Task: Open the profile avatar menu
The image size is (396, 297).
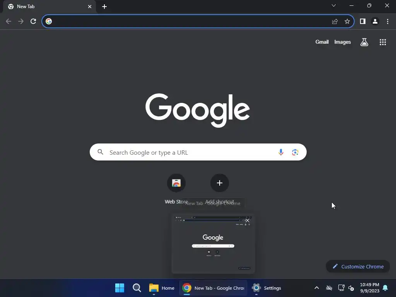Action: coord(375,21)
